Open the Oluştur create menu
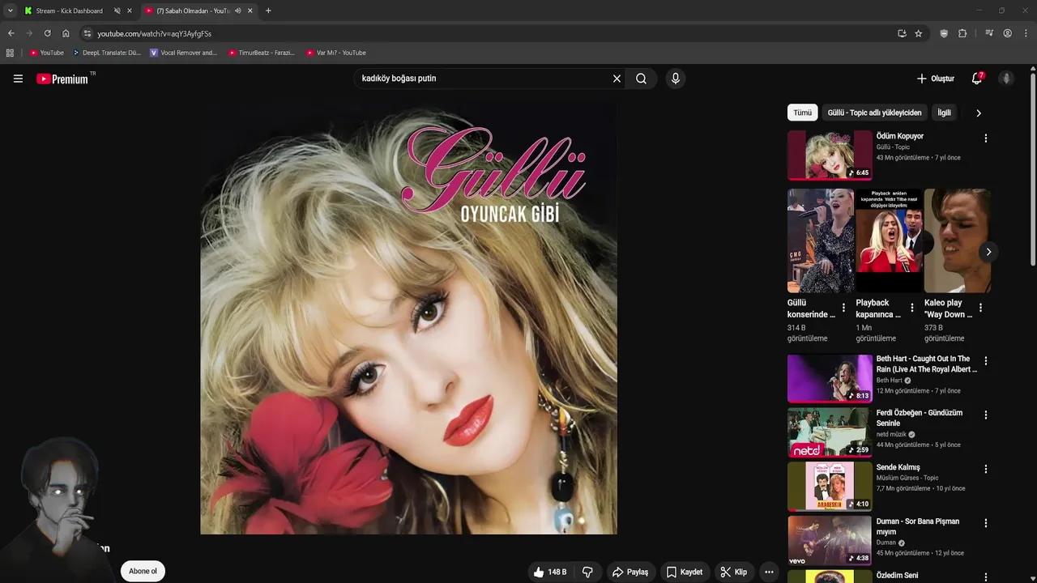Viewport: 1037px width, 583px height. tap(936, 79)
